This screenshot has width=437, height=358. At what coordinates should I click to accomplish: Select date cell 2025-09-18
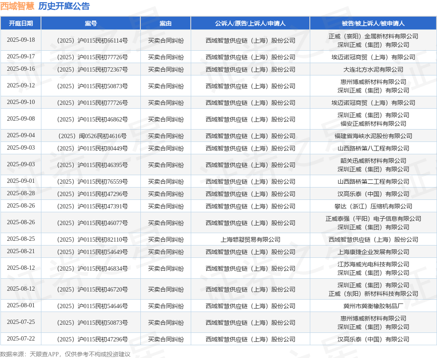21,40
